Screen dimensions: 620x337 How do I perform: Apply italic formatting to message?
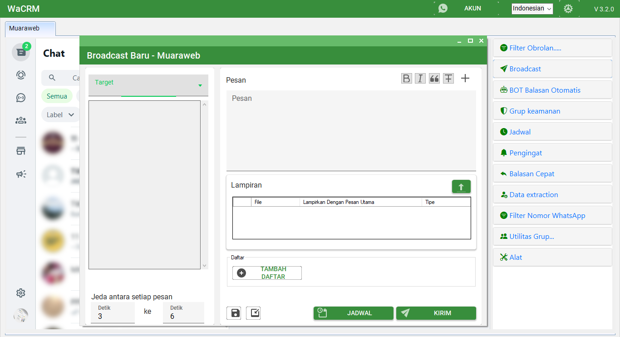pyautogui.click(x=420, y=79)
